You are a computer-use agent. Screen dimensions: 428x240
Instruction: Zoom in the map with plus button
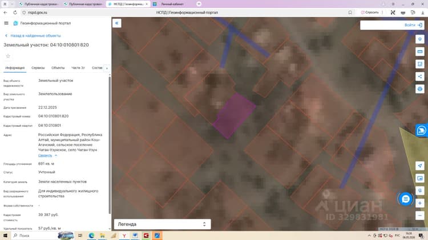point(420,203)
